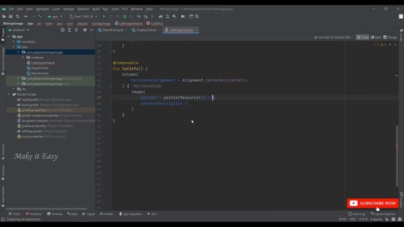Click the Profile app gauge icon
The width and height of the screenshot is (404, 227).
click(139, 16)
